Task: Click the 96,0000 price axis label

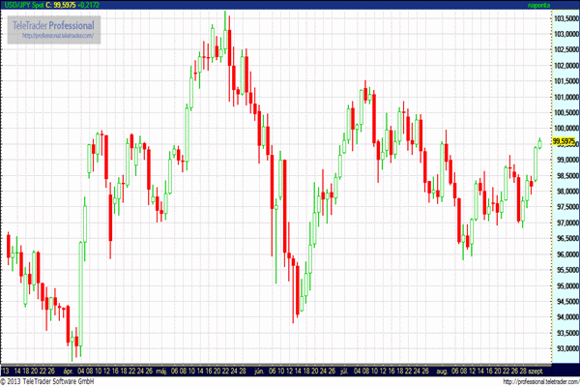Action: pyautogui.click(x=565, y=254)
